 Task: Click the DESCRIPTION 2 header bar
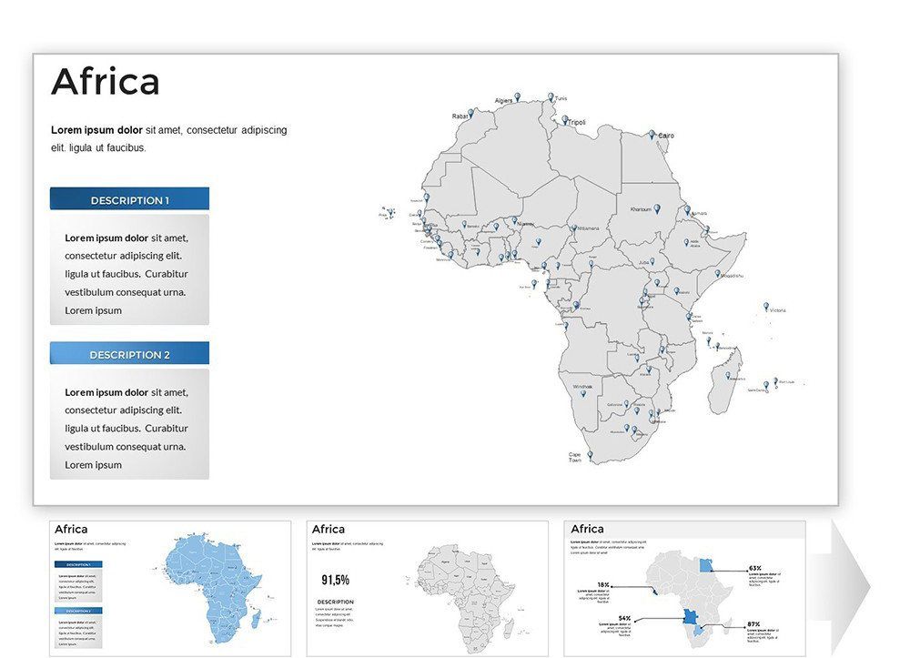pos(129,353)
